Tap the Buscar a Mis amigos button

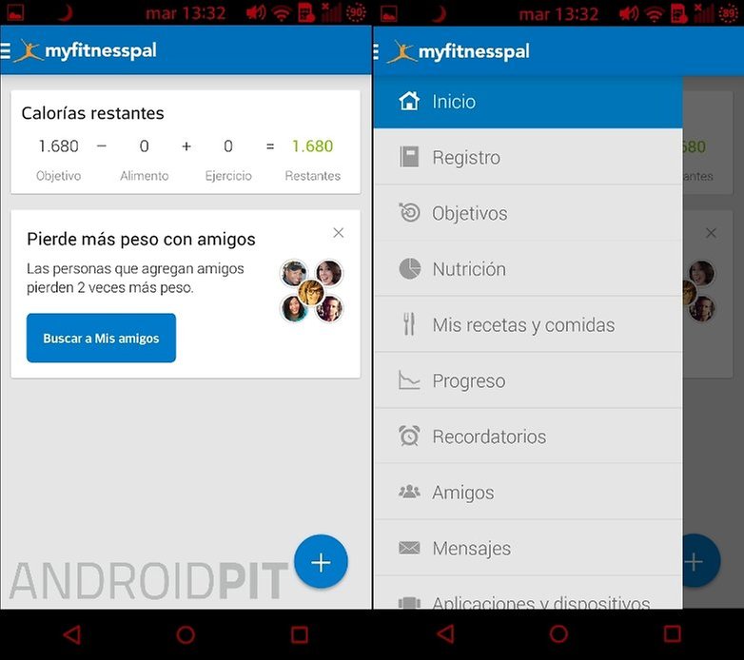point(101,338)
